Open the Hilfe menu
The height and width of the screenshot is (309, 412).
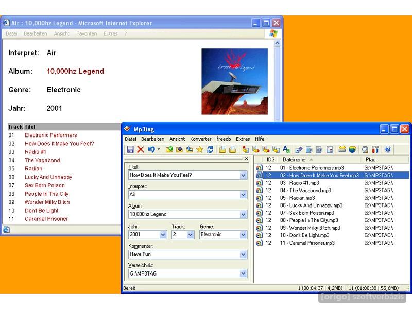[260, 139]
